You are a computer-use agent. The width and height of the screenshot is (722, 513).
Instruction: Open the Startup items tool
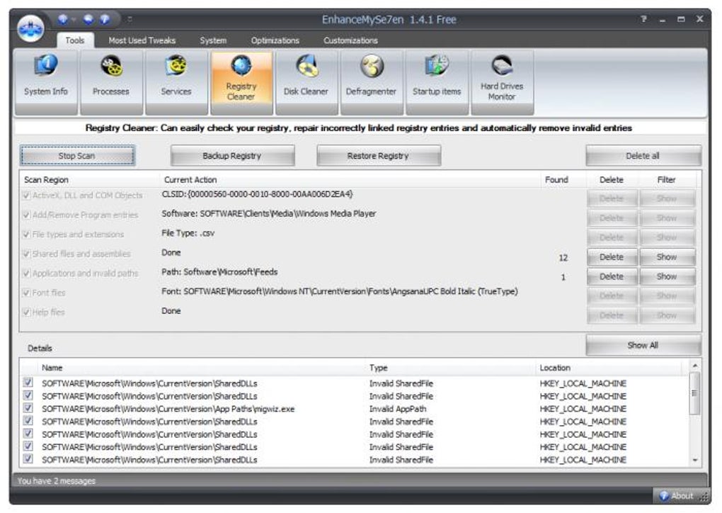(x=437, y=82)
